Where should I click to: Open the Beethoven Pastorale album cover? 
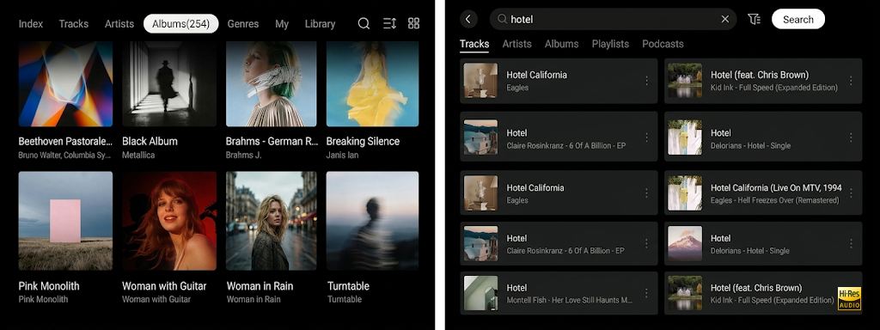(65, 83)
